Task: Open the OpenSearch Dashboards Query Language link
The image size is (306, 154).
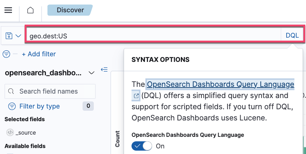Action: point(220,84)
